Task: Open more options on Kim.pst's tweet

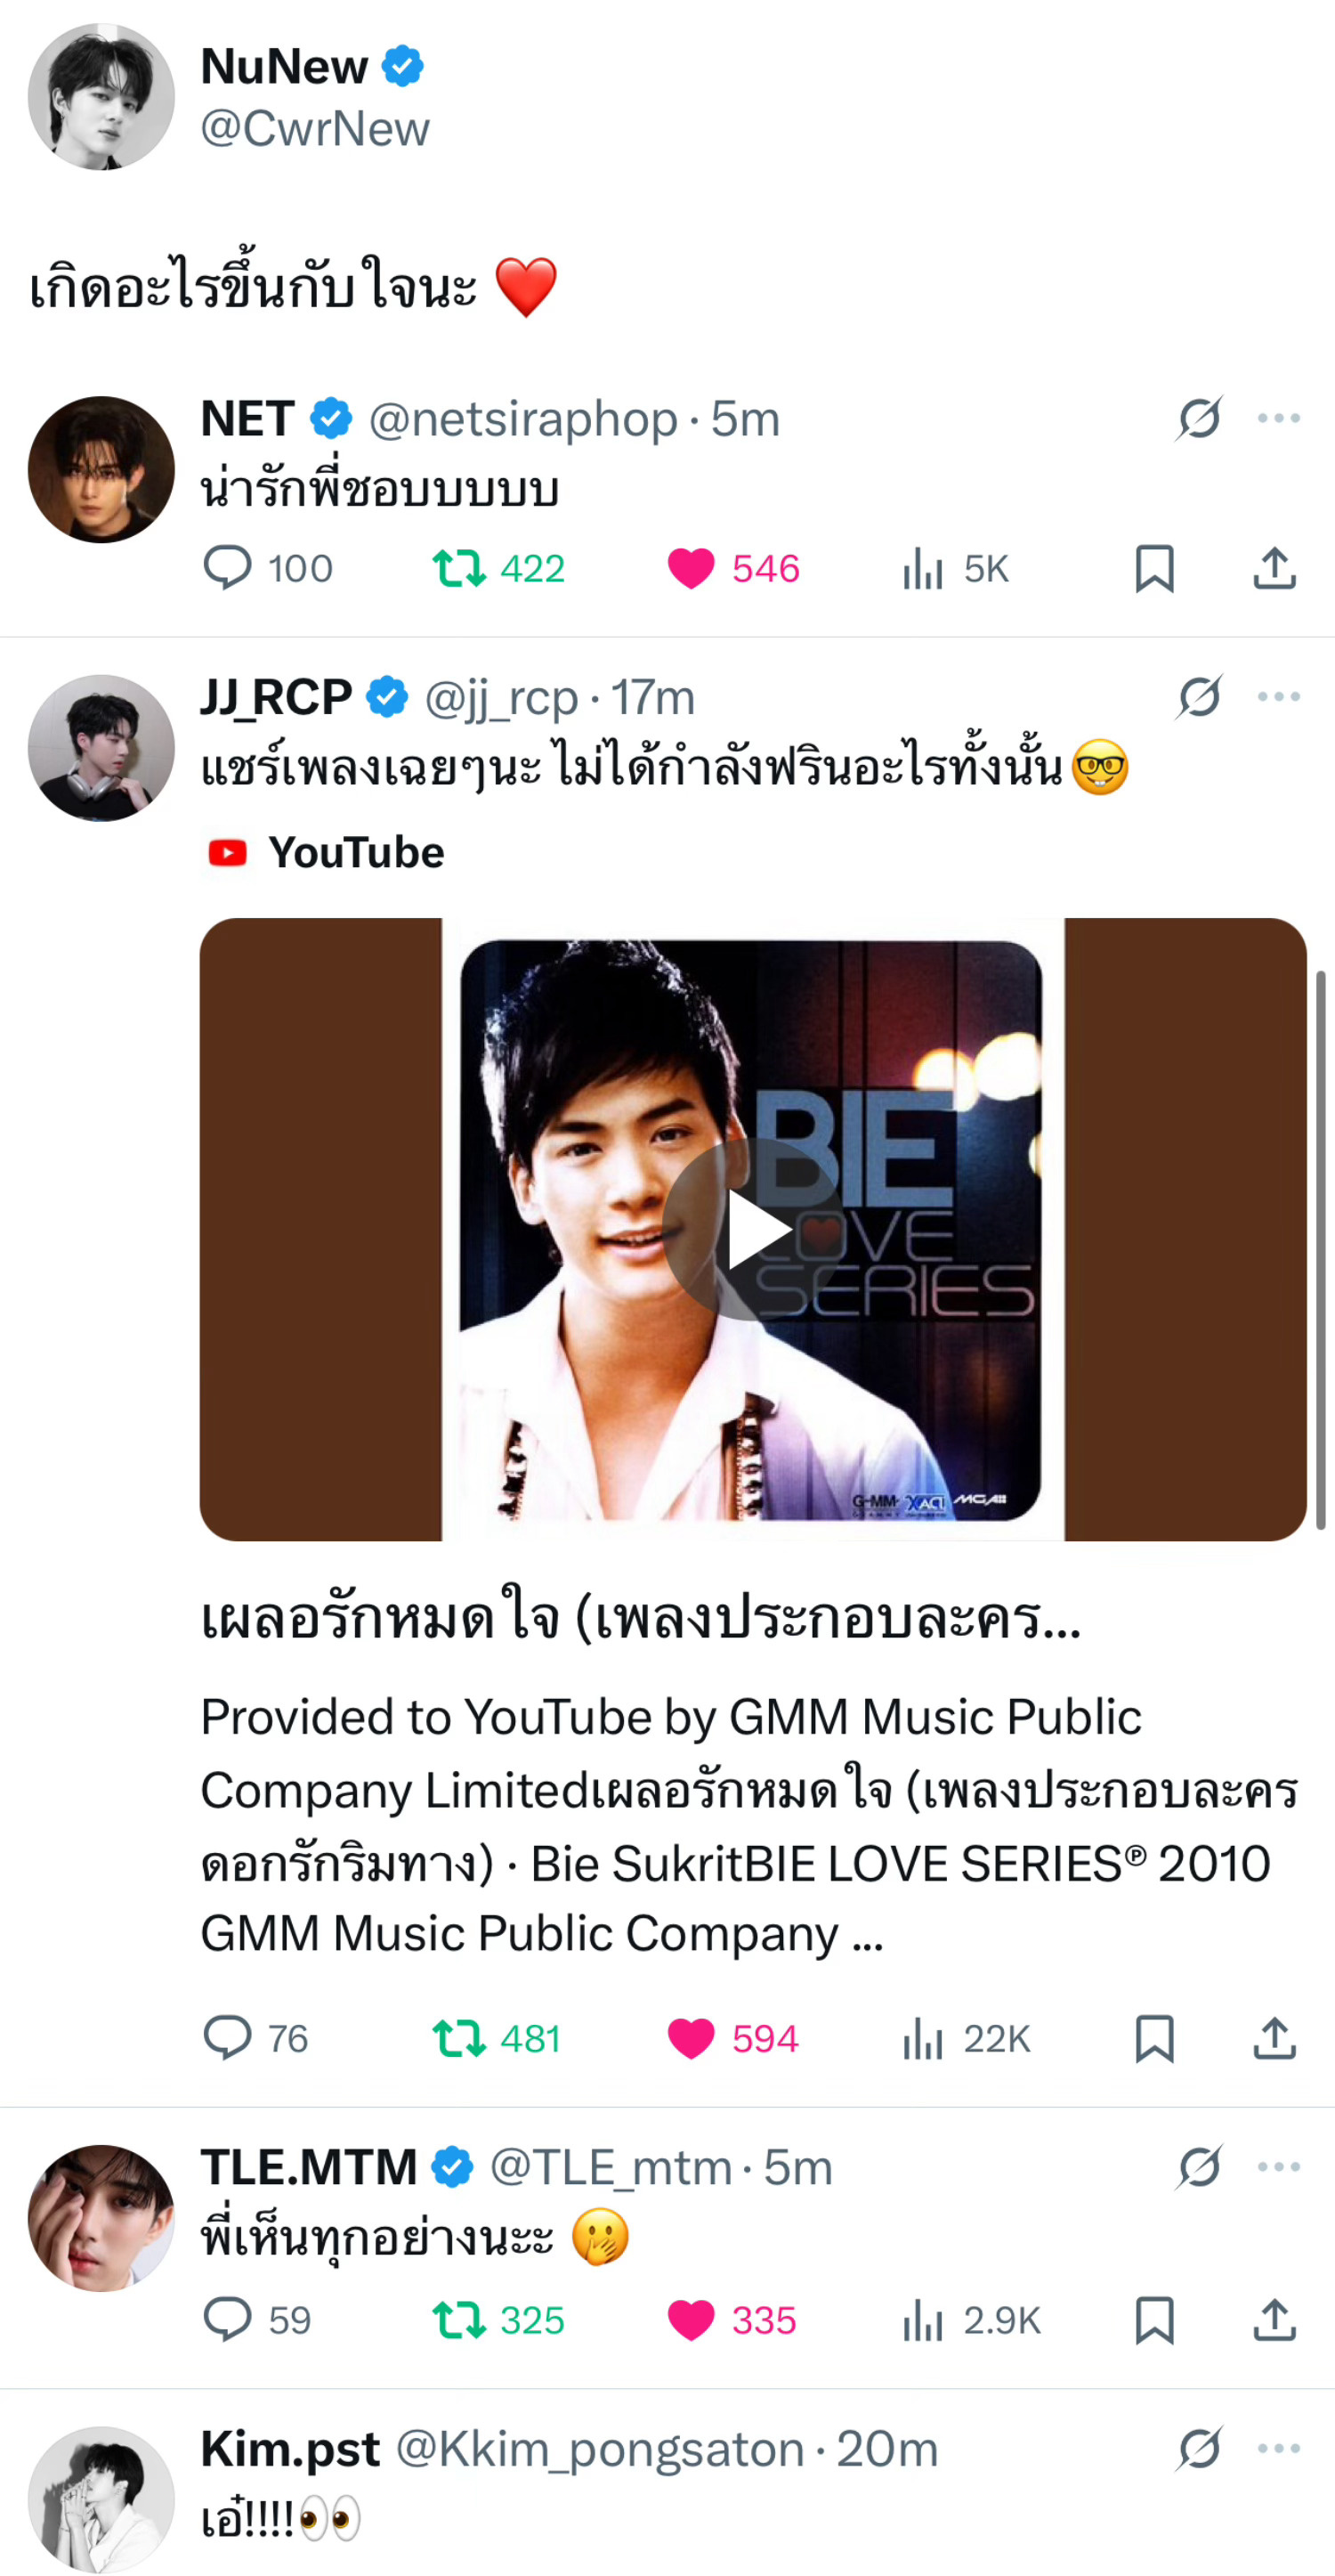Action: tap(1278, 2449)
